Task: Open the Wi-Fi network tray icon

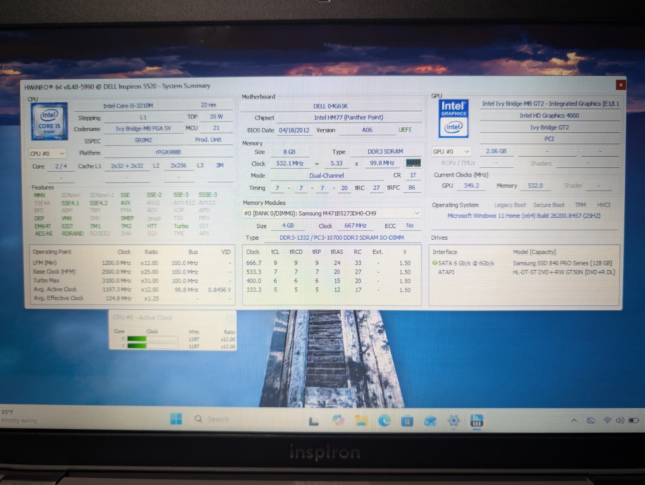Action: pos(607,420)
